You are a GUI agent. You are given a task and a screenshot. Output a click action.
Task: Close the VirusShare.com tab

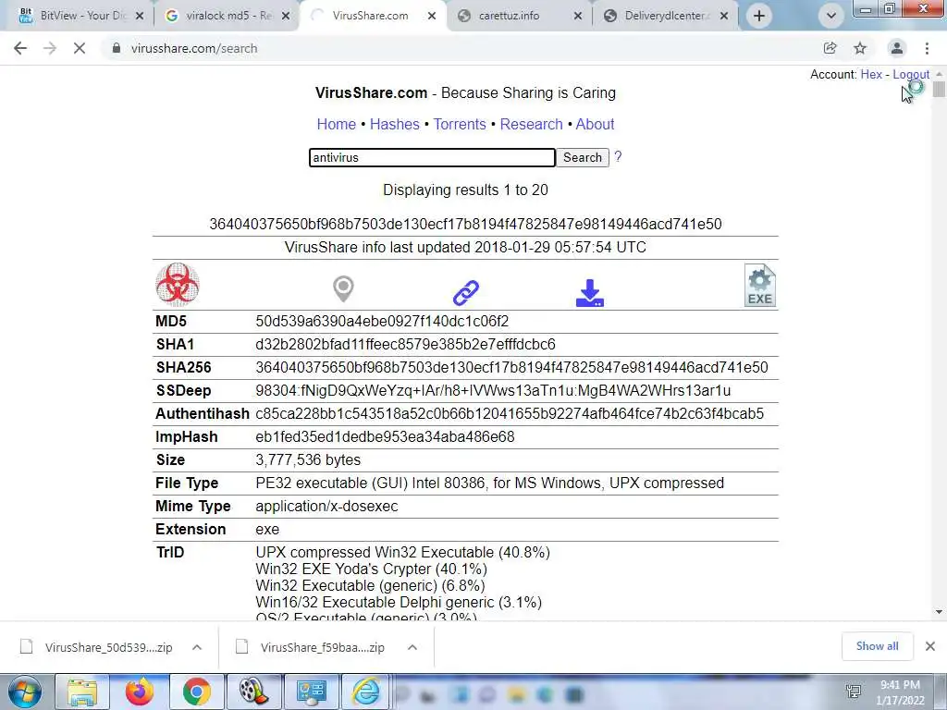coord(432,16)
